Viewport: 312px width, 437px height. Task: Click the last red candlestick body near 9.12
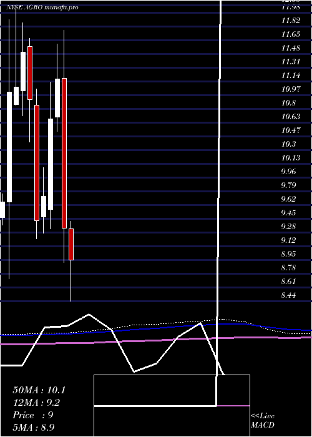[71, 245]
